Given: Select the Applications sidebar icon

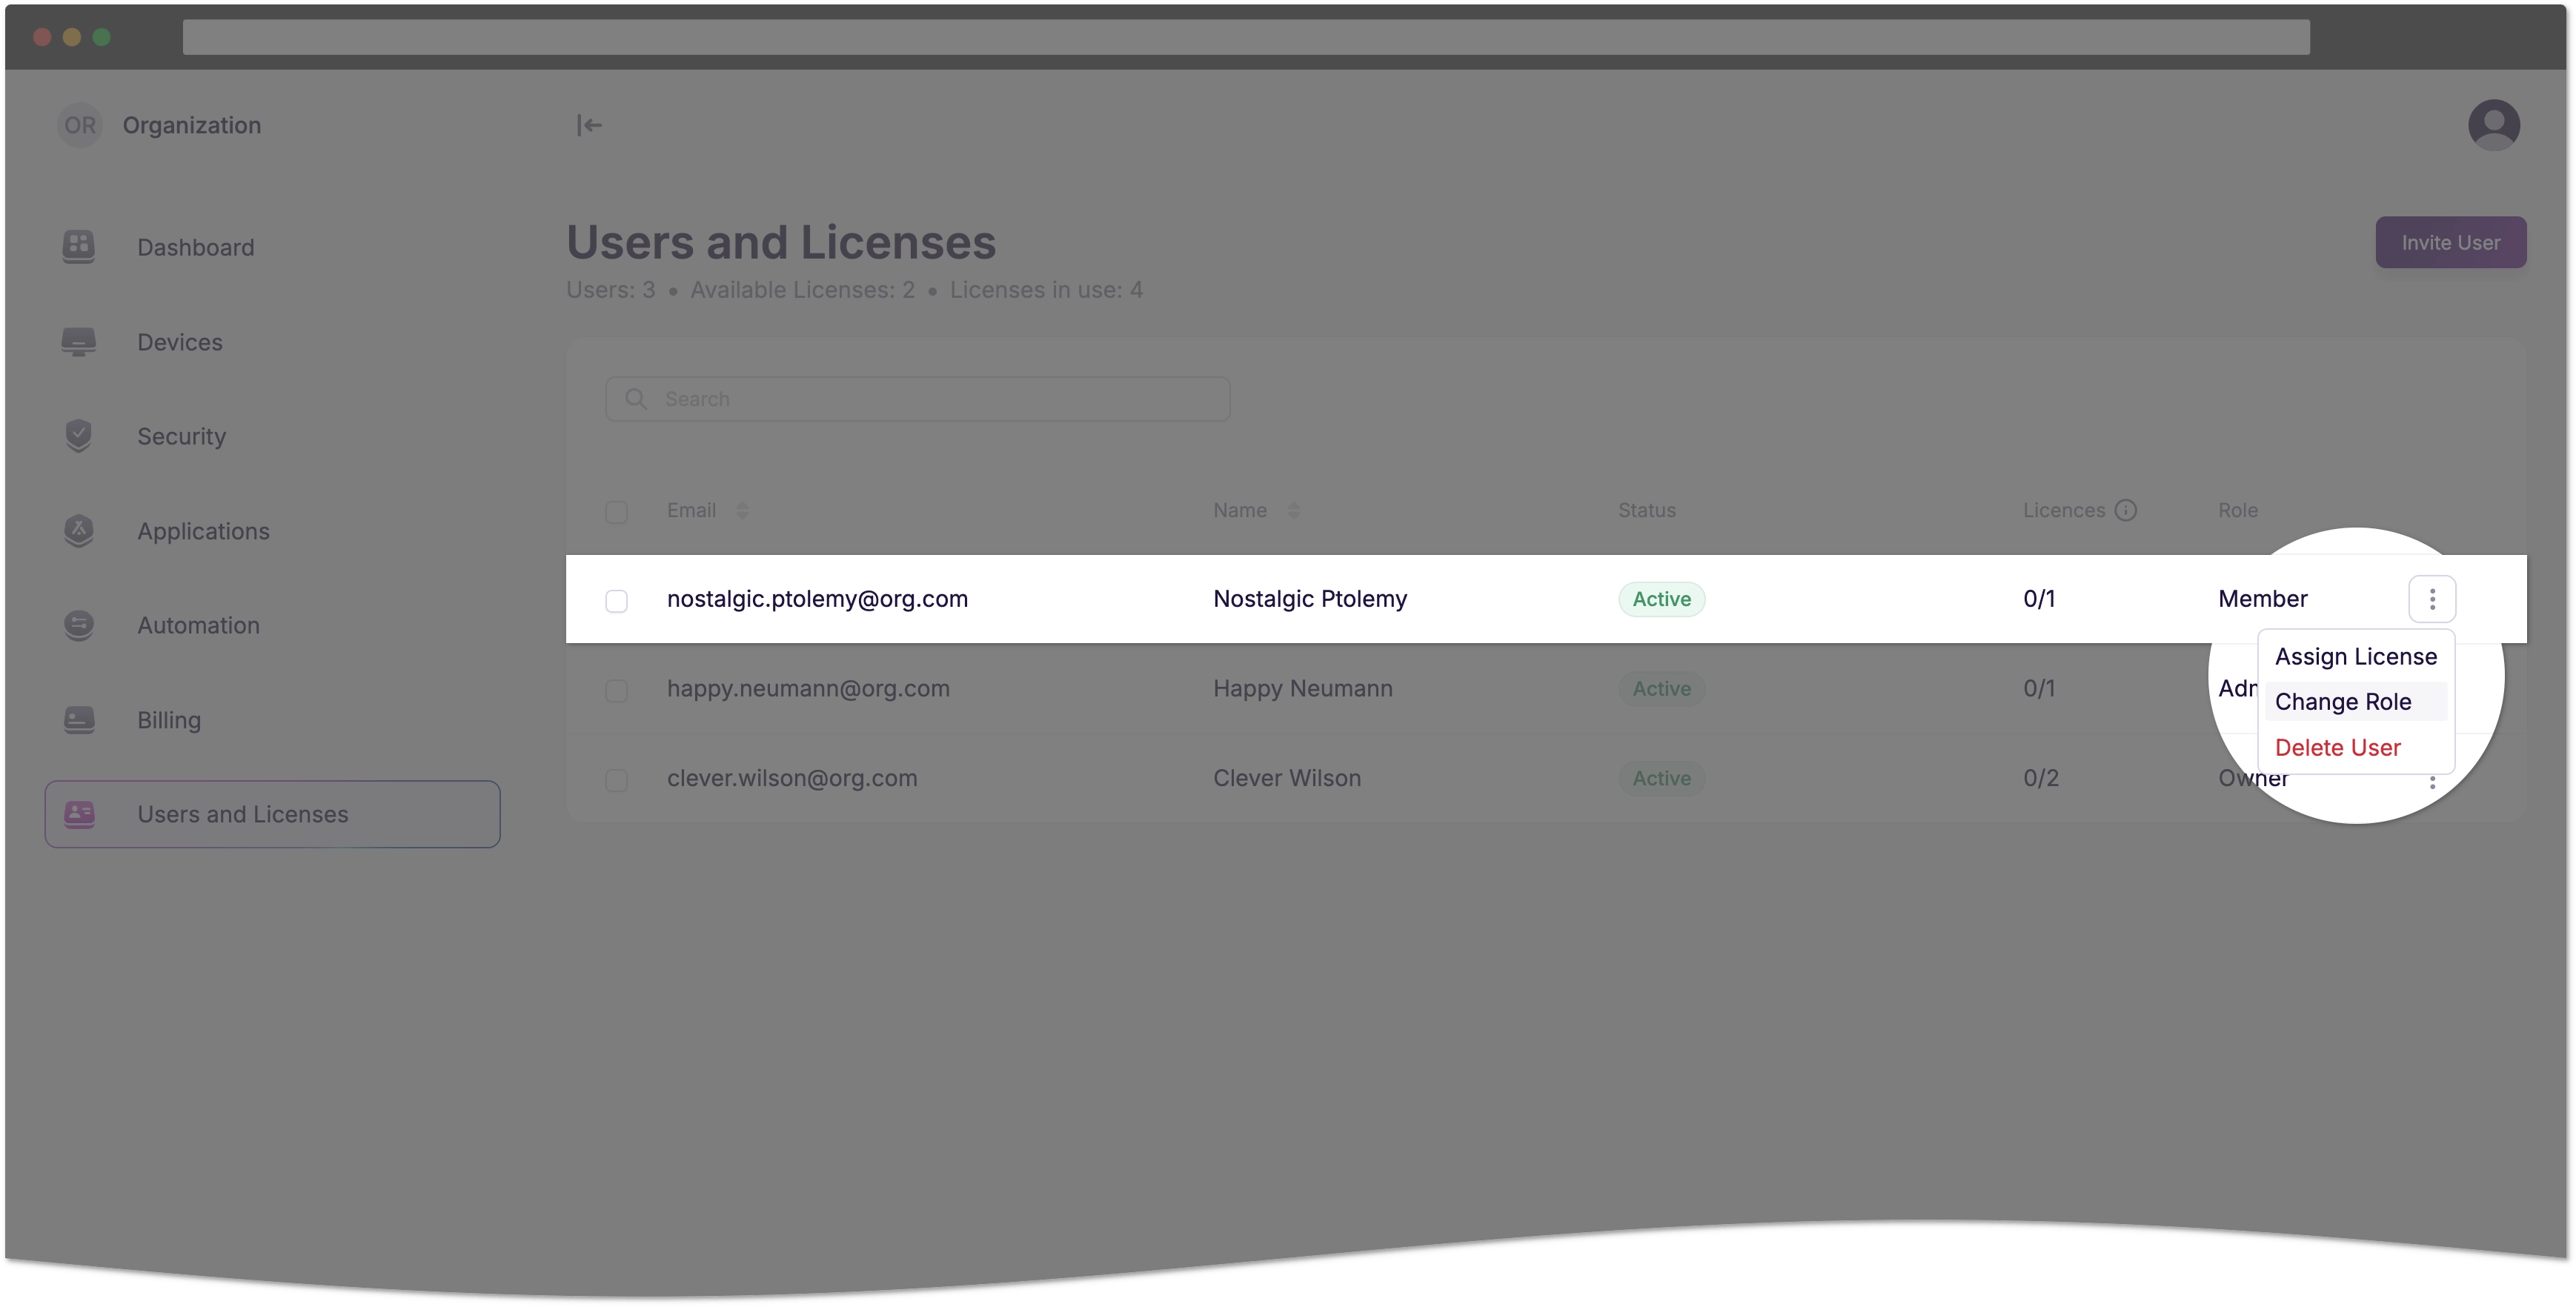Looking at the screenshot, I should click(x=78, y=531).
